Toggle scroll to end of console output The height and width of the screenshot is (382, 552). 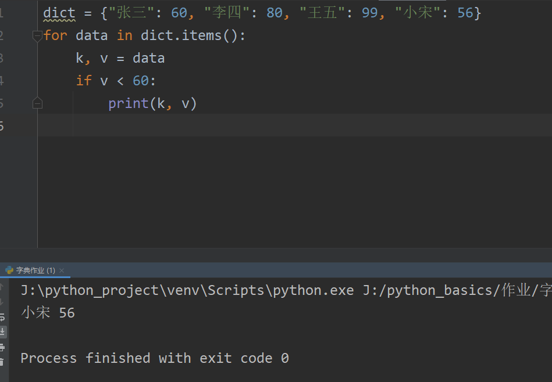click(2, 331)
